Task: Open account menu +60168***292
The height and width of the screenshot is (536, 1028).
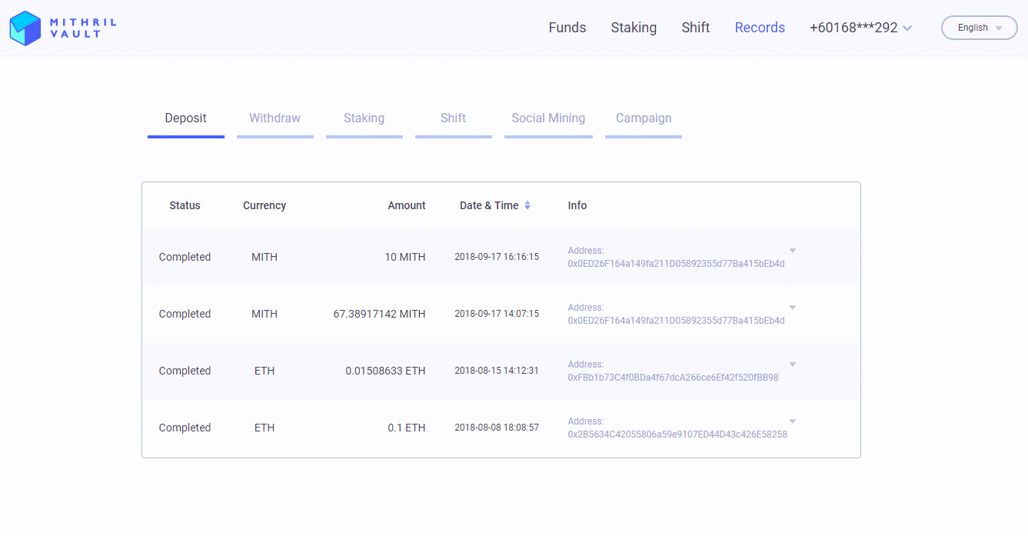Action: [x=860, y=28]
